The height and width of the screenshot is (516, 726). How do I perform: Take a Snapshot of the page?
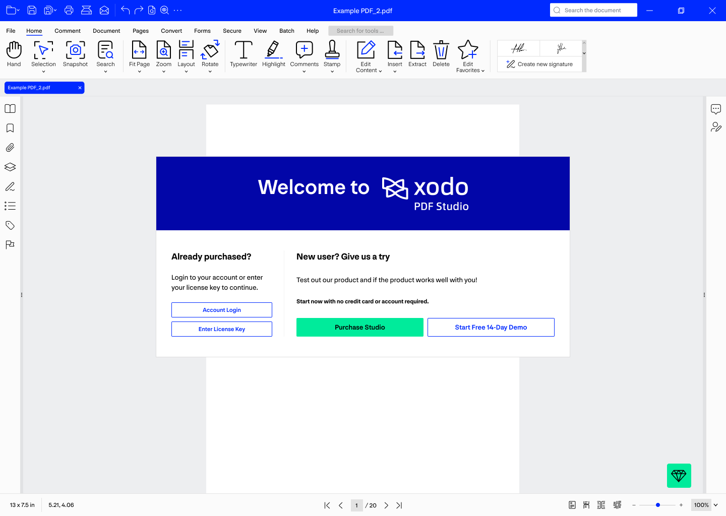[75, 54]
